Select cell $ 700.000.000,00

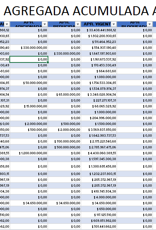click(x=64, y=141)
